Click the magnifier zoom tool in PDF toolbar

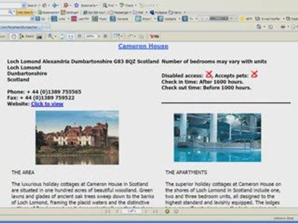click(51, 36)
